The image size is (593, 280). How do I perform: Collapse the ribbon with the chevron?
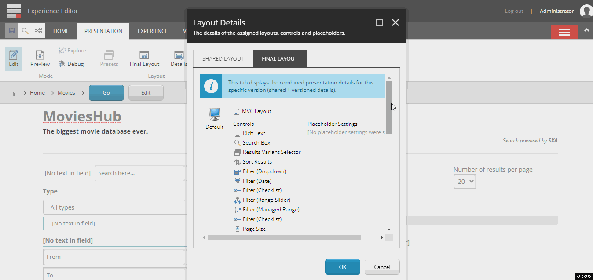point(586,30)
